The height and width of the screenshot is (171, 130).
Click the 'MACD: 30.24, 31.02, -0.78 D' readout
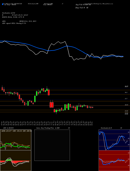point(13,17)
